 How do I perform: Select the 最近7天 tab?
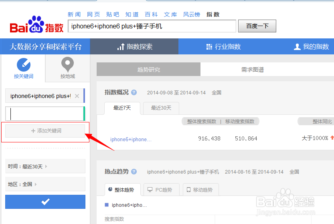122,108
